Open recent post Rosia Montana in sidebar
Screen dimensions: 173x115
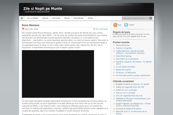tap(123, 45)
